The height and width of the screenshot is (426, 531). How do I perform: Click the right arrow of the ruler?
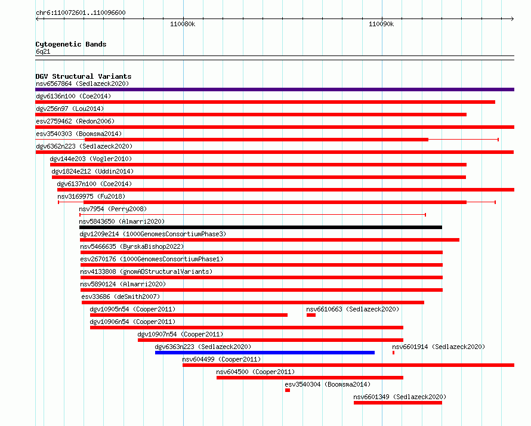point(512,19)
